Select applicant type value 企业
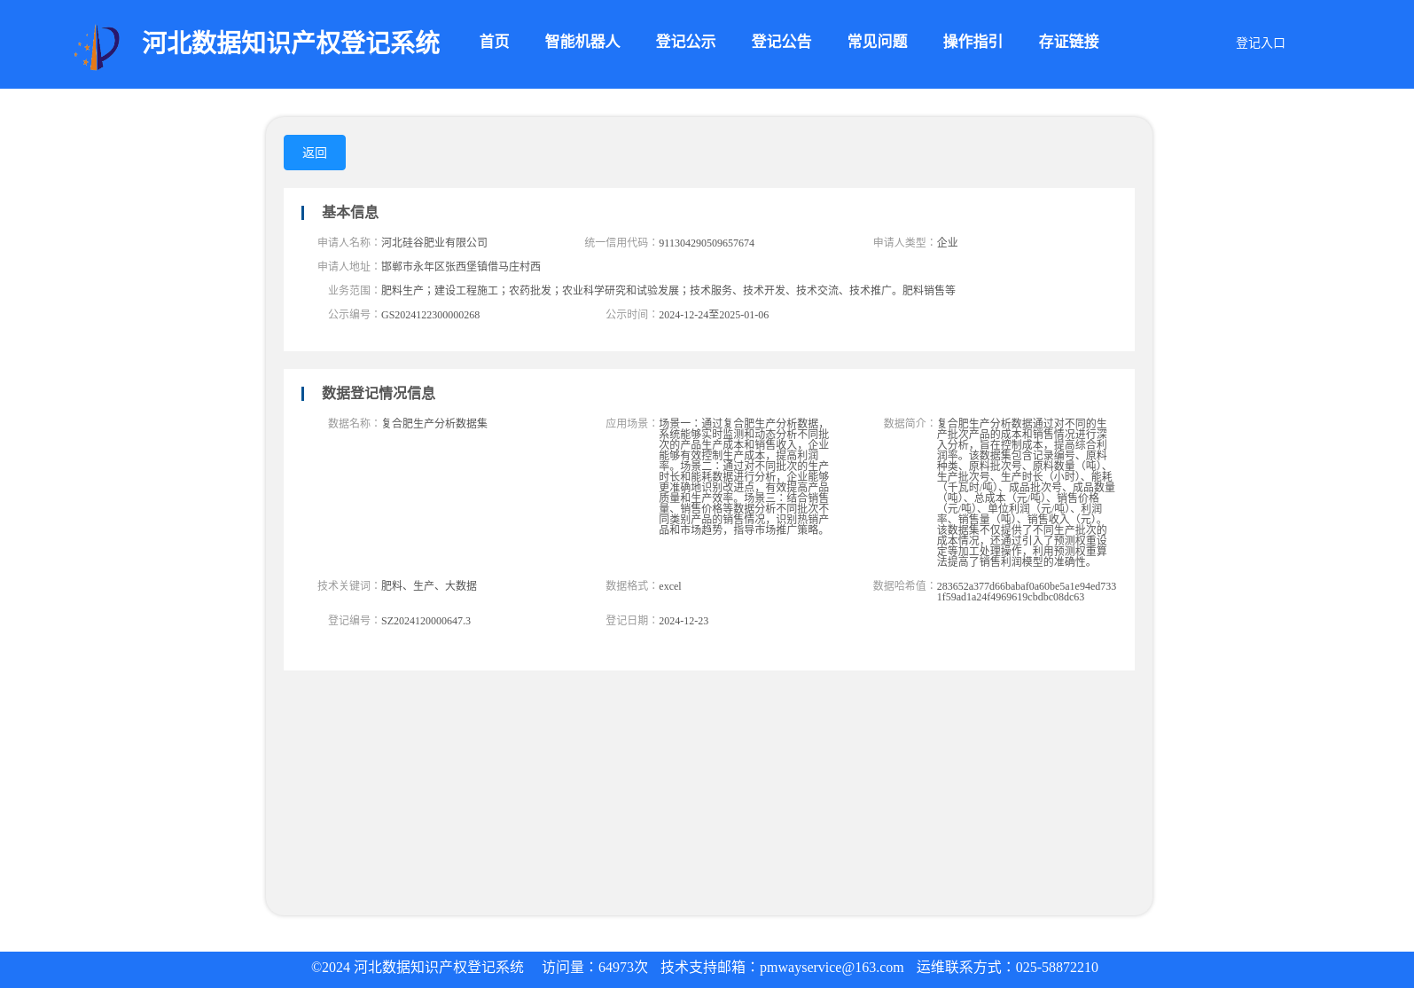1414x988 pixels. tap(948, 242)
